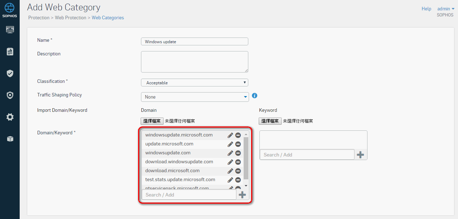458x219 pixels.
Task: Select the update.microsoft.com text
Action: (x=169, y=144)
